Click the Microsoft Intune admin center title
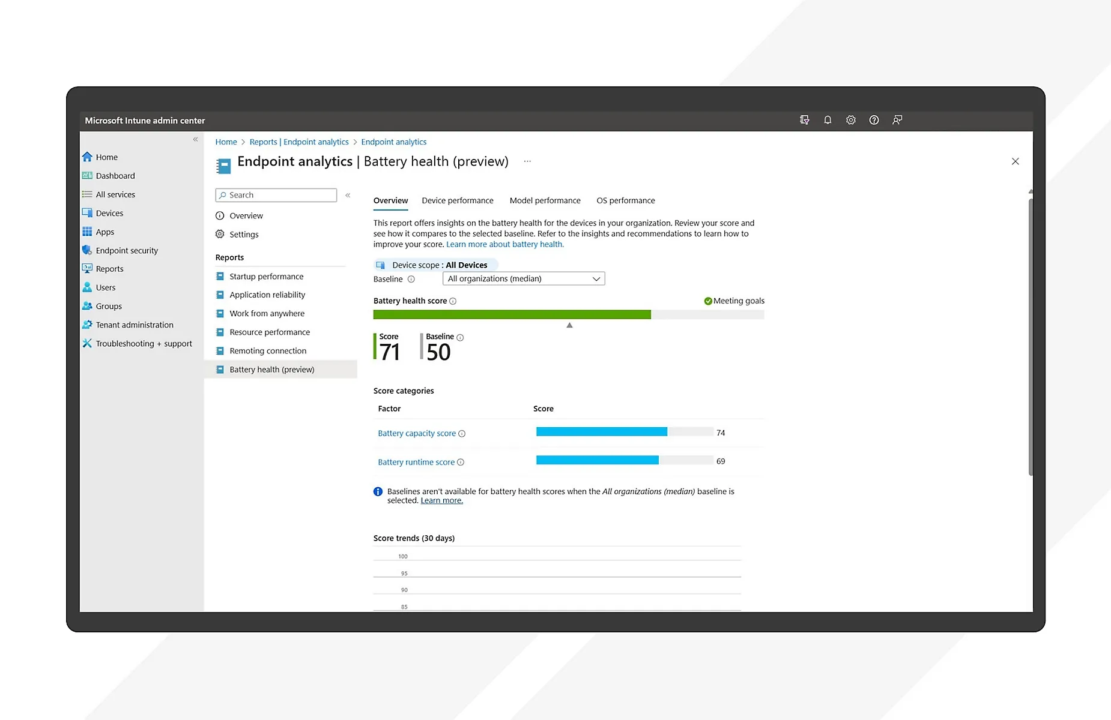 [x=145, y=121]
